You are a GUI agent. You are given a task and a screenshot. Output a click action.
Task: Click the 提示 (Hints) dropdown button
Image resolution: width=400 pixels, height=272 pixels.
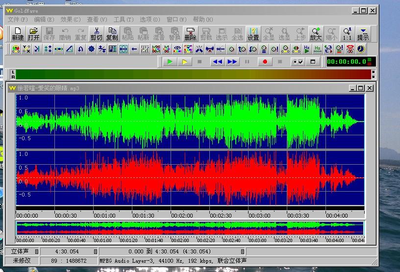(363, 34)
